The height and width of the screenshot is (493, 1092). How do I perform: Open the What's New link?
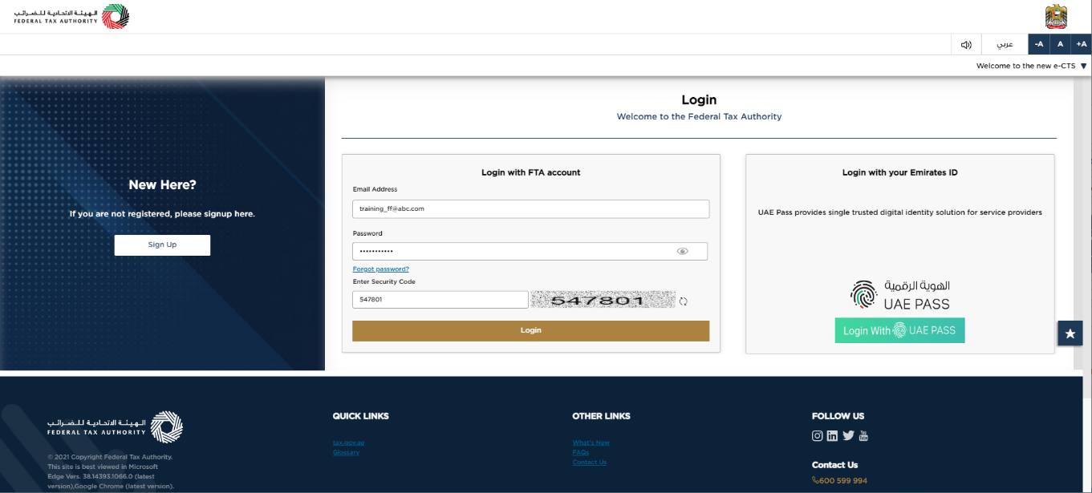tap(591, 442)
